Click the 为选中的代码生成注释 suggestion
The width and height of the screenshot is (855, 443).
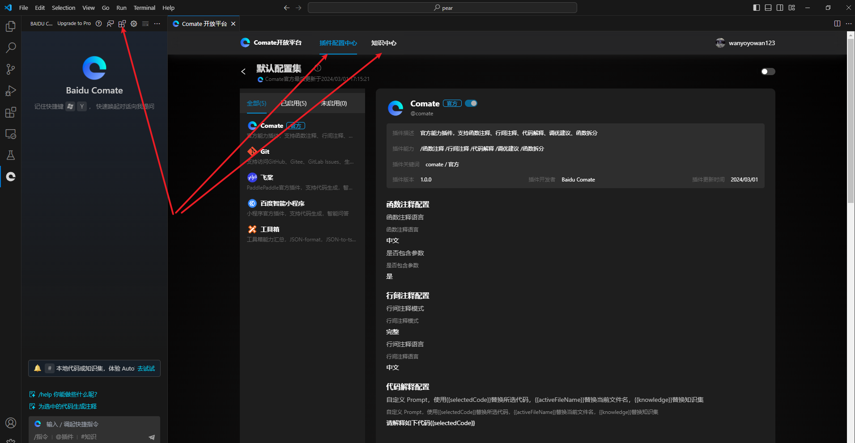tap(63, 406)
